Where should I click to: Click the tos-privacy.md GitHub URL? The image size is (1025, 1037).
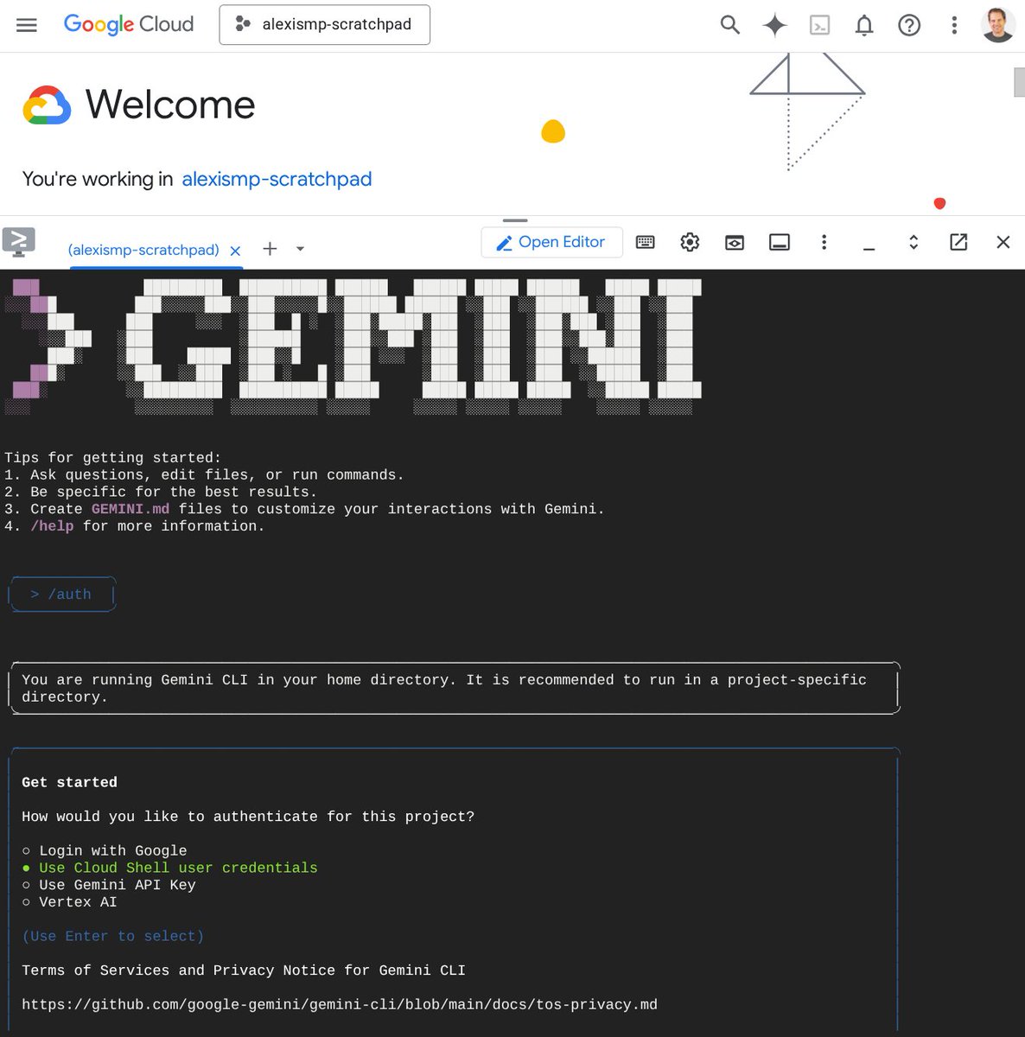(x=340, y=1004)
